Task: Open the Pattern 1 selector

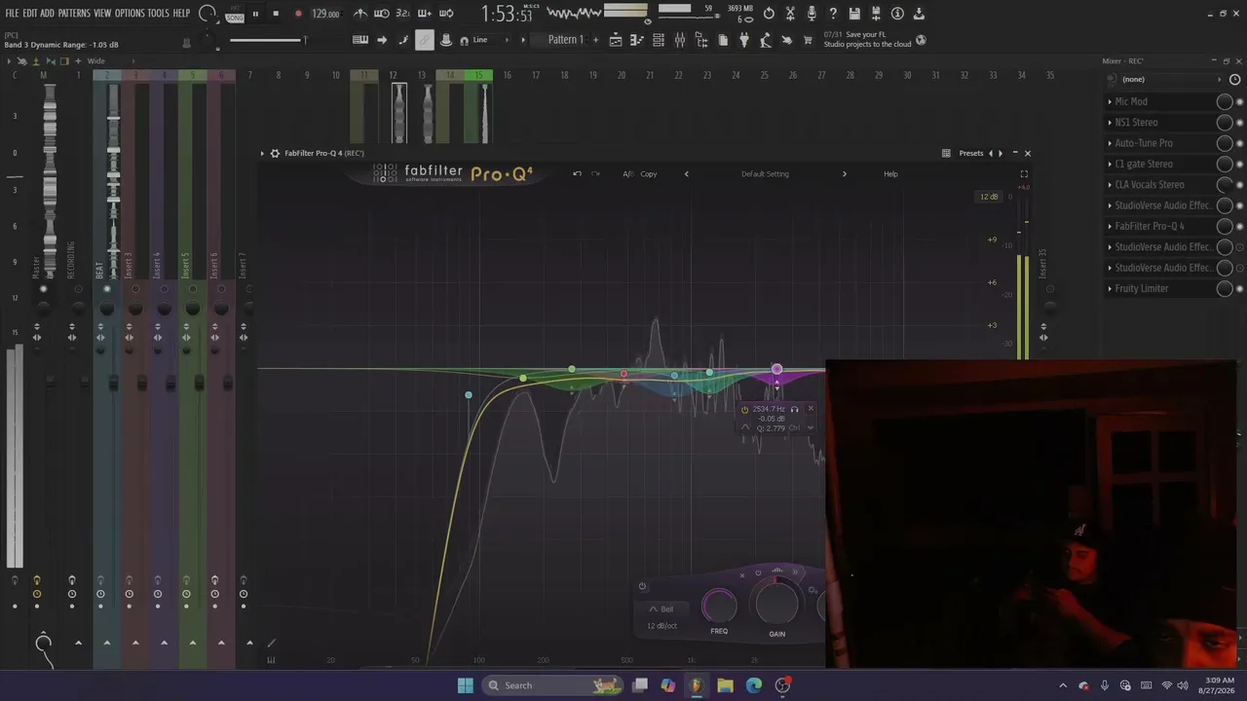Action: pyautogui.click(x=566, y=40)
